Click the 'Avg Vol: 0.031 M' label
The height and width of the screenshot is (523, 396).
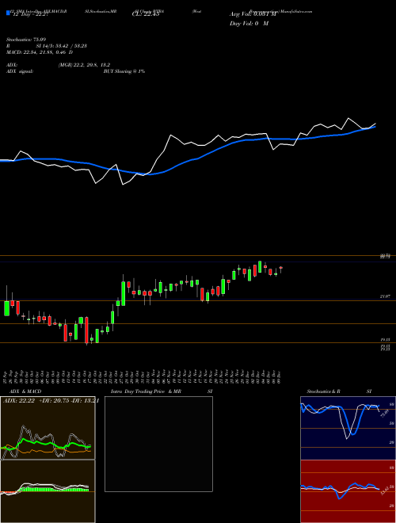pyautogui.click(x=253, y=14)
